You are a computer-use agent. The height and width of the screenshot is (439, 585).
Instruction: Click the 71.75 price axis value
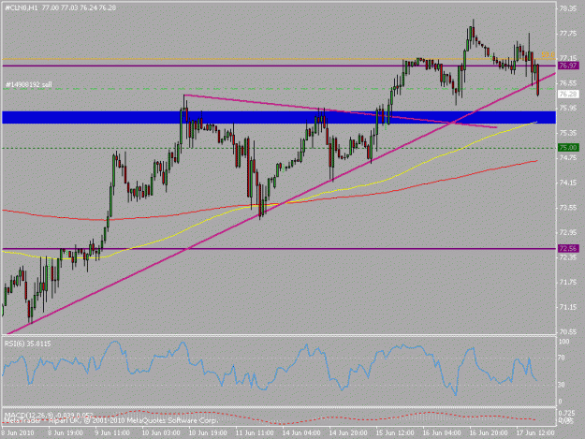click(x=568, y=282)
